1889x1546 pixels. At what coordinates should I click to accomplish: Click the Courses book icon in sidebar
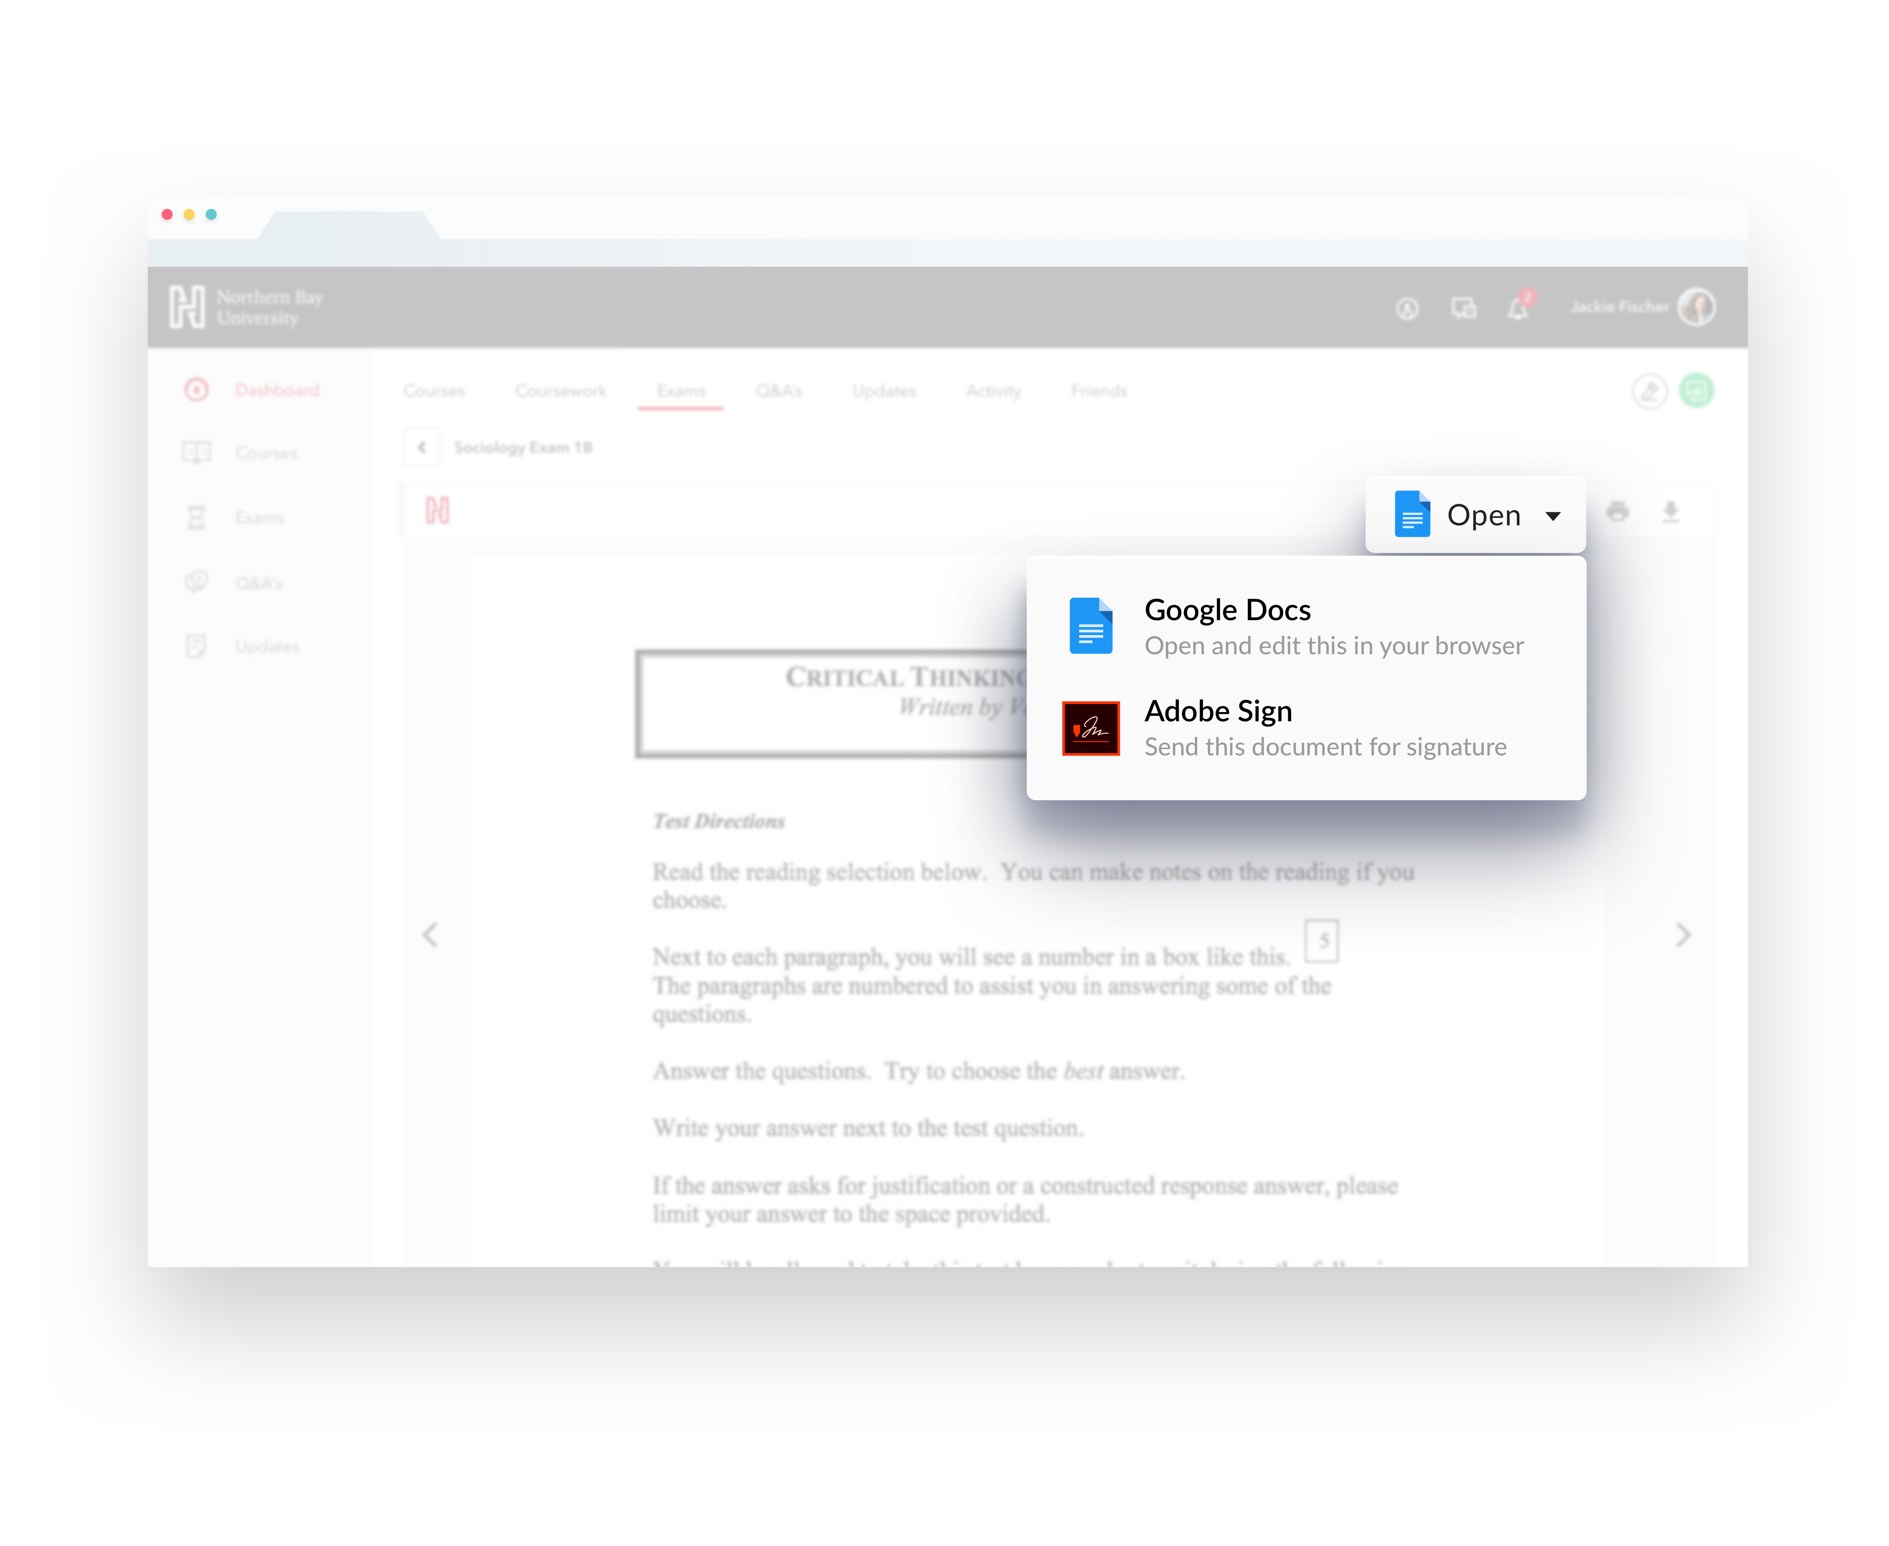pos(196,452)
